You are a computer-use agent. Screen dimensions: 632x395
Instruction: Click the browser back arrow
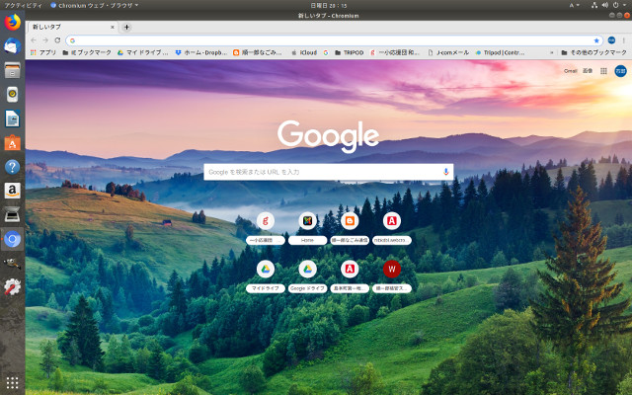click(x=34, y=40)
